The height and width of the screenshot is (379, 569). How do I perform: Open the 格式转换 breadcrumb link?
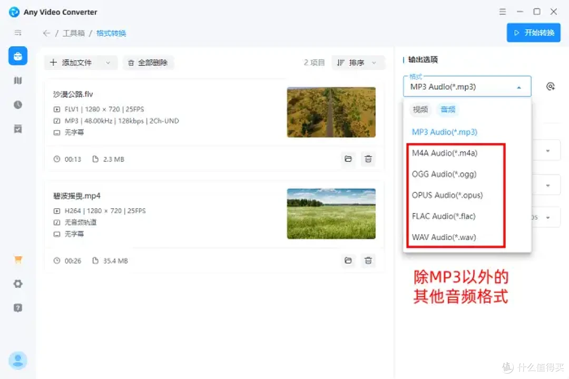111,33
